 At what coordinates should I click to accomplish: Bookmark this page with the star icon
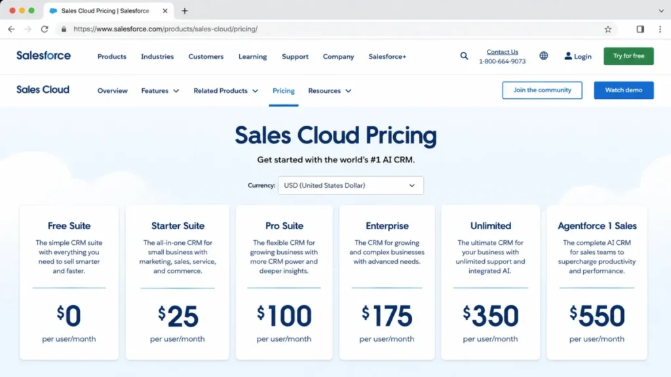[607, 29]
